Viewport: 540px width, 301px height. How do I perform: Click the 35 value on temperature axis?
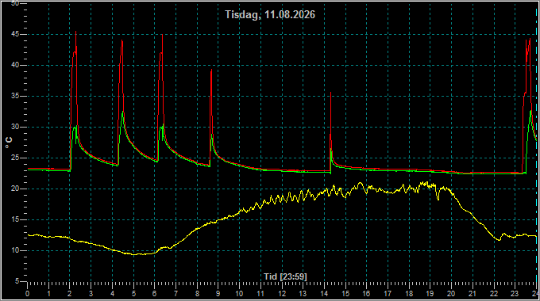[15, 96]
